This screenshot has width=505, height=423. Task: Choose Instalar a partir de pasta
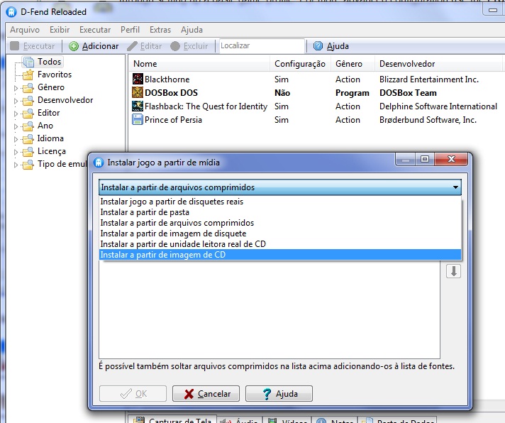[x=280, y=212]
